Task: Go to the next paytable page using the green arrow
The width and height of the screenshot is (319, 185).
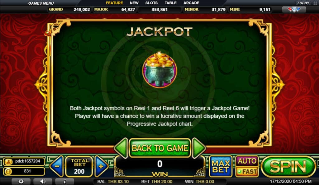Action: click(x=198, y=148)
